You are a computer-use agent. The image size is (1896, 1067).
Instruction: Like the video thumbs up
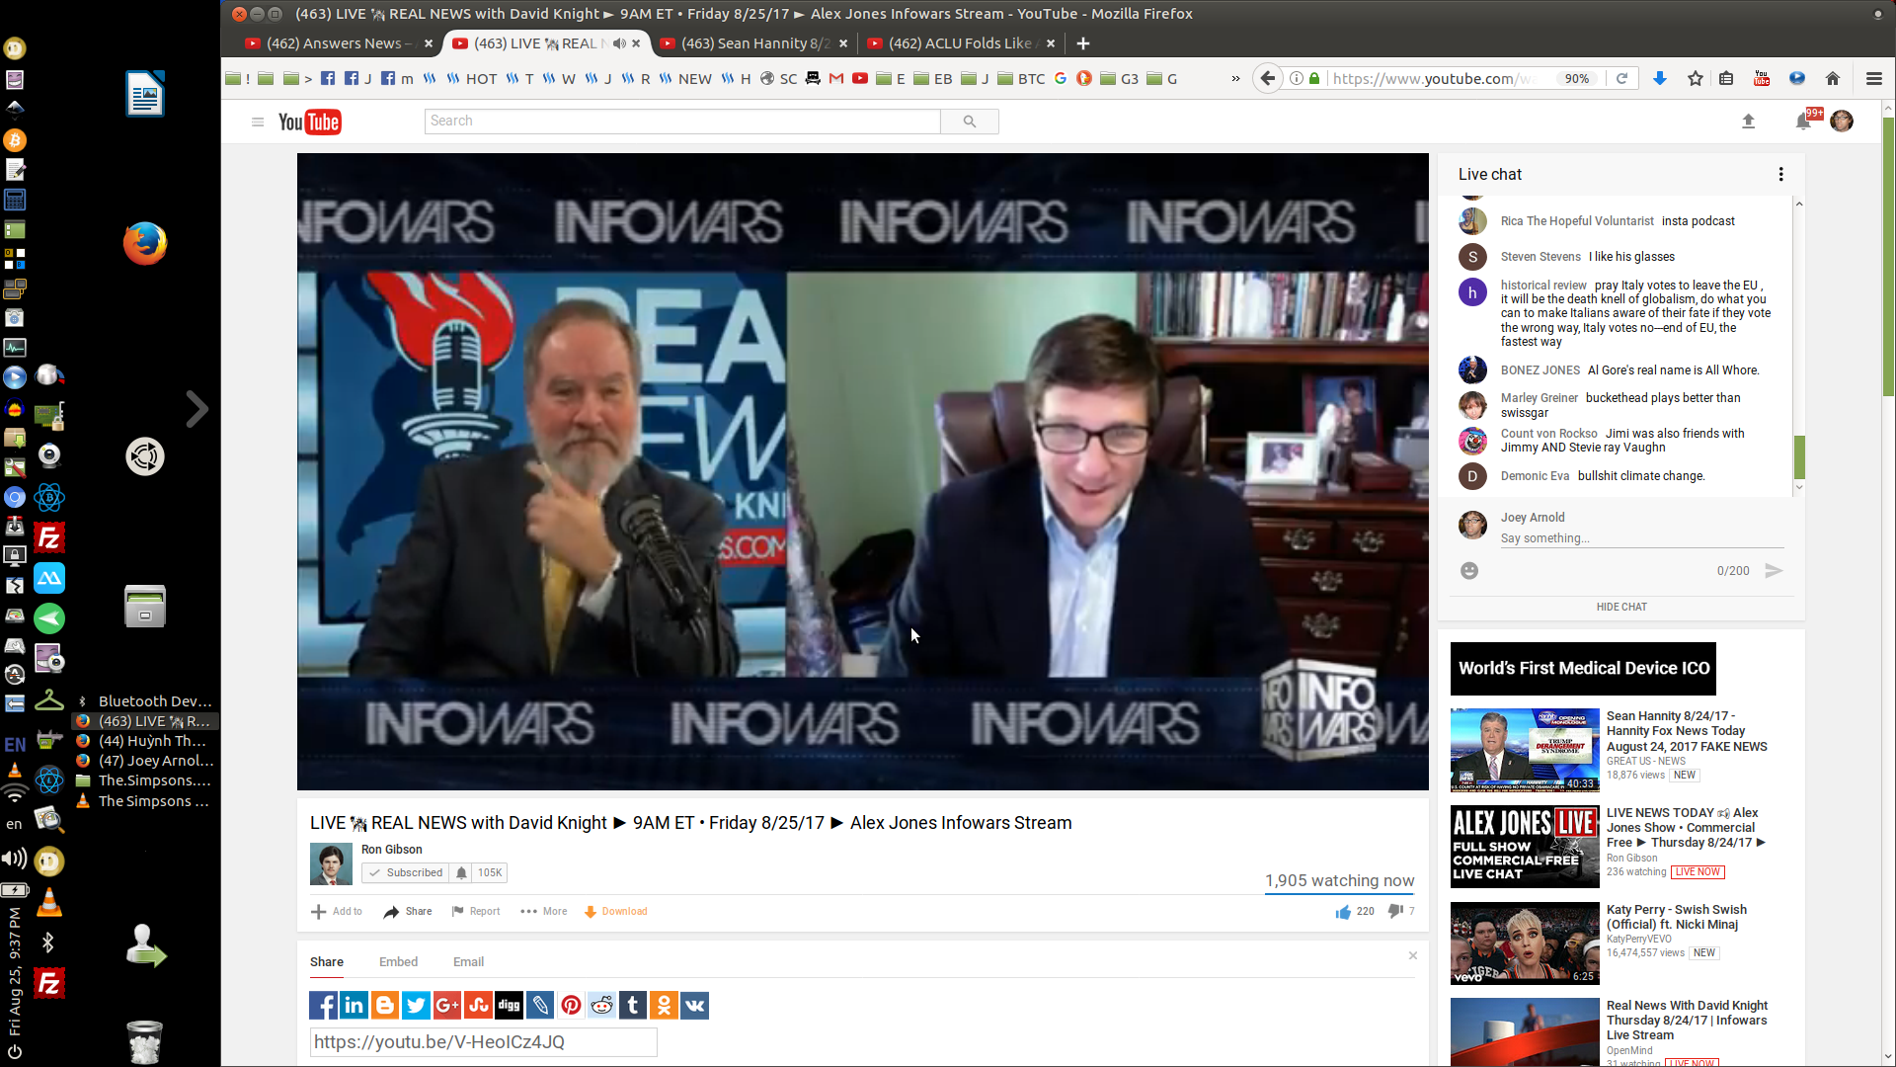(1343, 911)
